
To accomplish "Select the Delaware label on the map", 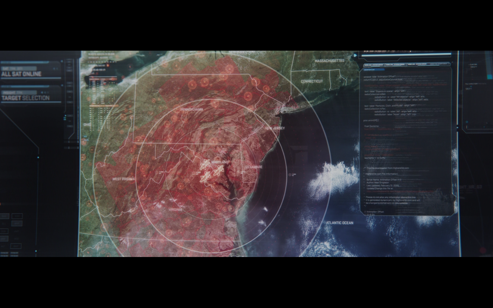I will 254,167.
